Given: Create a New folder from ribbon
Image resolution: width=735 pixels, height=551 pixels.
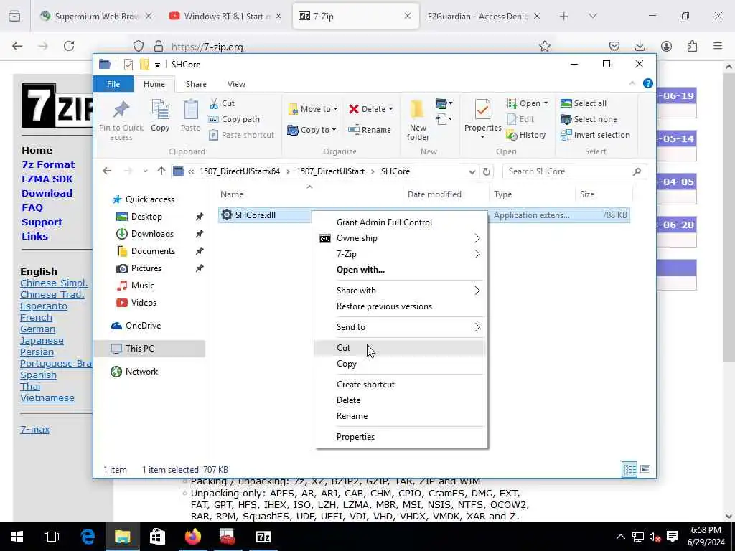Looking at the screenshot, I should (418, 121).
